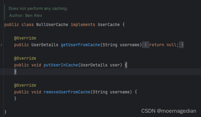
Task: Click the class keyword in the declaration
Action: tap(28, 25)
